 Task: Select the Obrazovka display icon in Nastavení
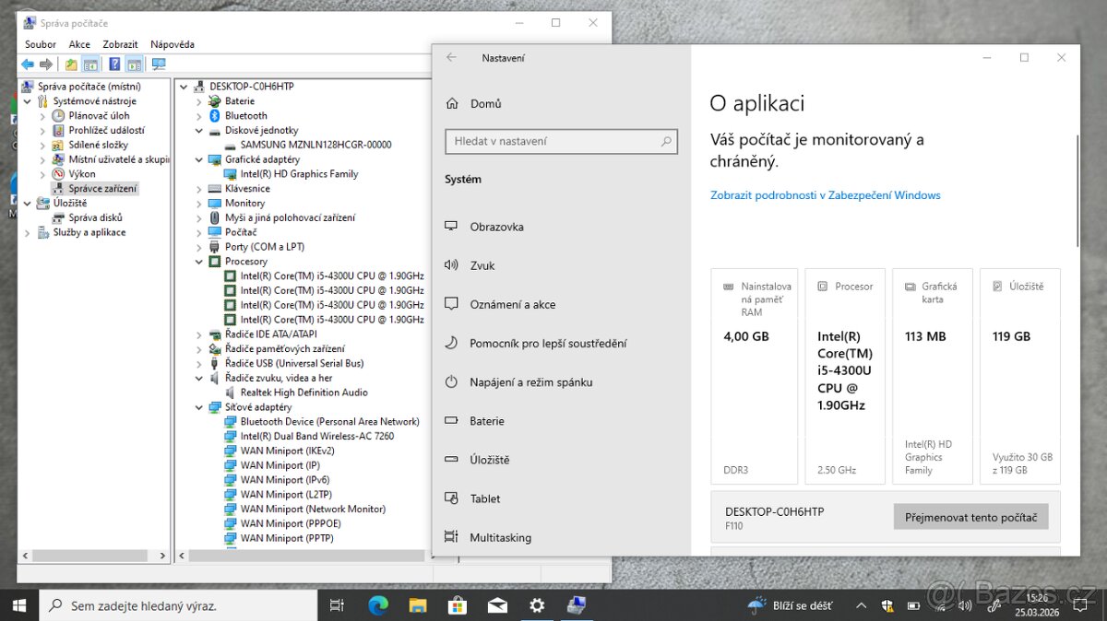click(x=451, y=226)
